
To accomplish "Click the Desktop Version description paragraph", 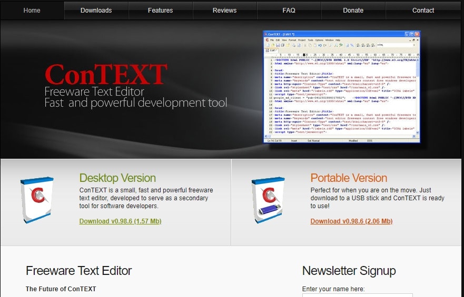I will click(x=146, y=198).
